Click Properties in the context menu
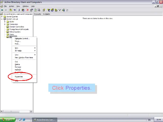 click(24, 77)
